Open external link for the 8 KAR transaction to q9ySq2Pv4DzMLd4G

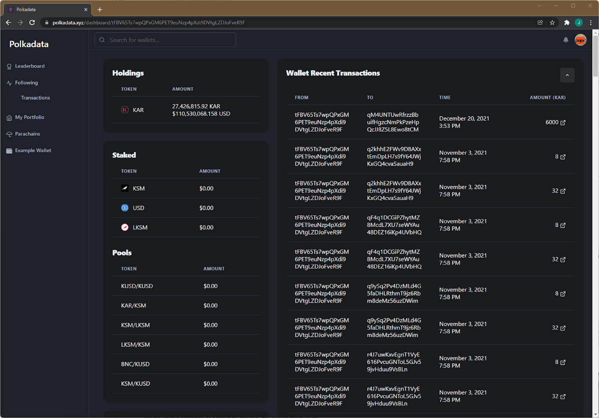pos(563,294)
